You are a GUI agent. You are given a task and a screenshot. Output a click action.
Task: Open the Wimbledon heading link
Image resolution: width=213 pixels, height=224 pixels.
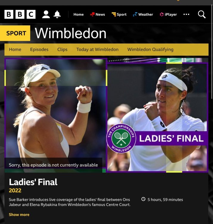71,33
